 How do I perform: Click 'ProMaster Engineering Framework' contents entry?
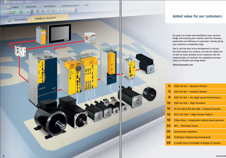click(x=196, y=137)
